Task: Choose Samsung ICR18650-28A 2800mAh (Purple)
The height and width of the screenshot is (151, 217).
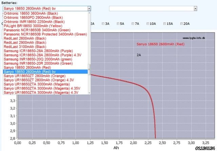Action: [x=45, y=51]
